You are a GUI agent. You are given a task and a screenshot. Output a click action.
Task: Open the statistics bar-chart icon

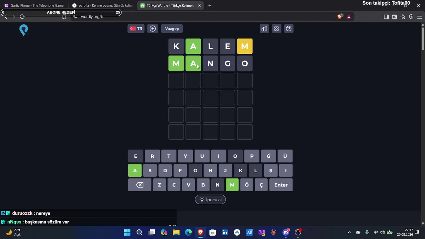(x=264, y=29)
